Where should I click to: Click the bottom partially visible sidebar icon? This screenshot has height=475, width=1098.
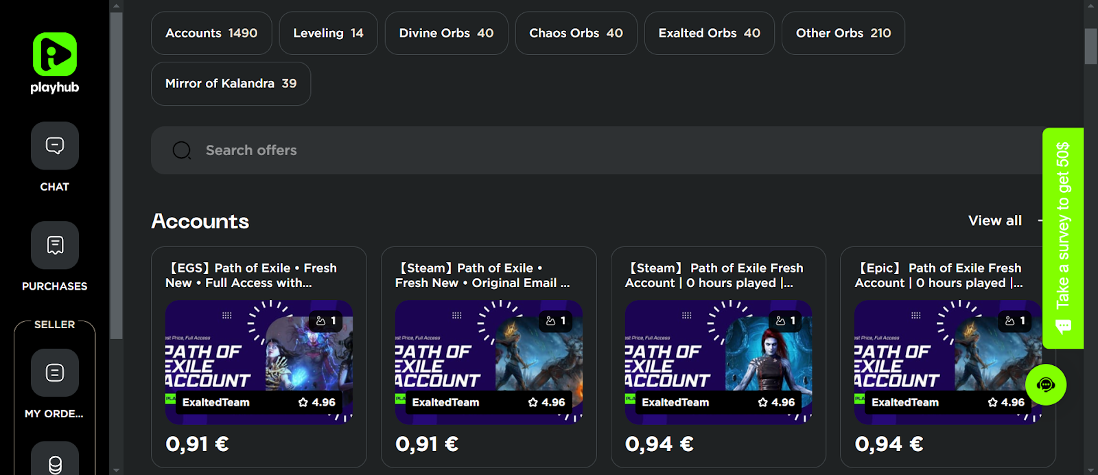[54, 461]
